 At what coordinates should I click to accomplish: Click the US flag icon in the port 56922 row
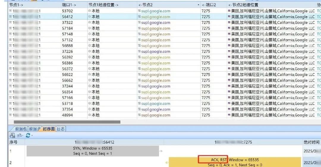pos(229,74)
